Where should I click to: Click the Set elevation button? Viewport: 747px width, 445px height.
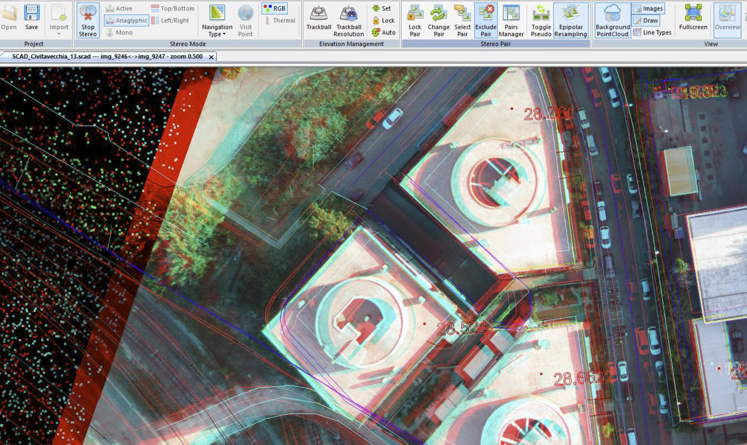coord(382,8)
